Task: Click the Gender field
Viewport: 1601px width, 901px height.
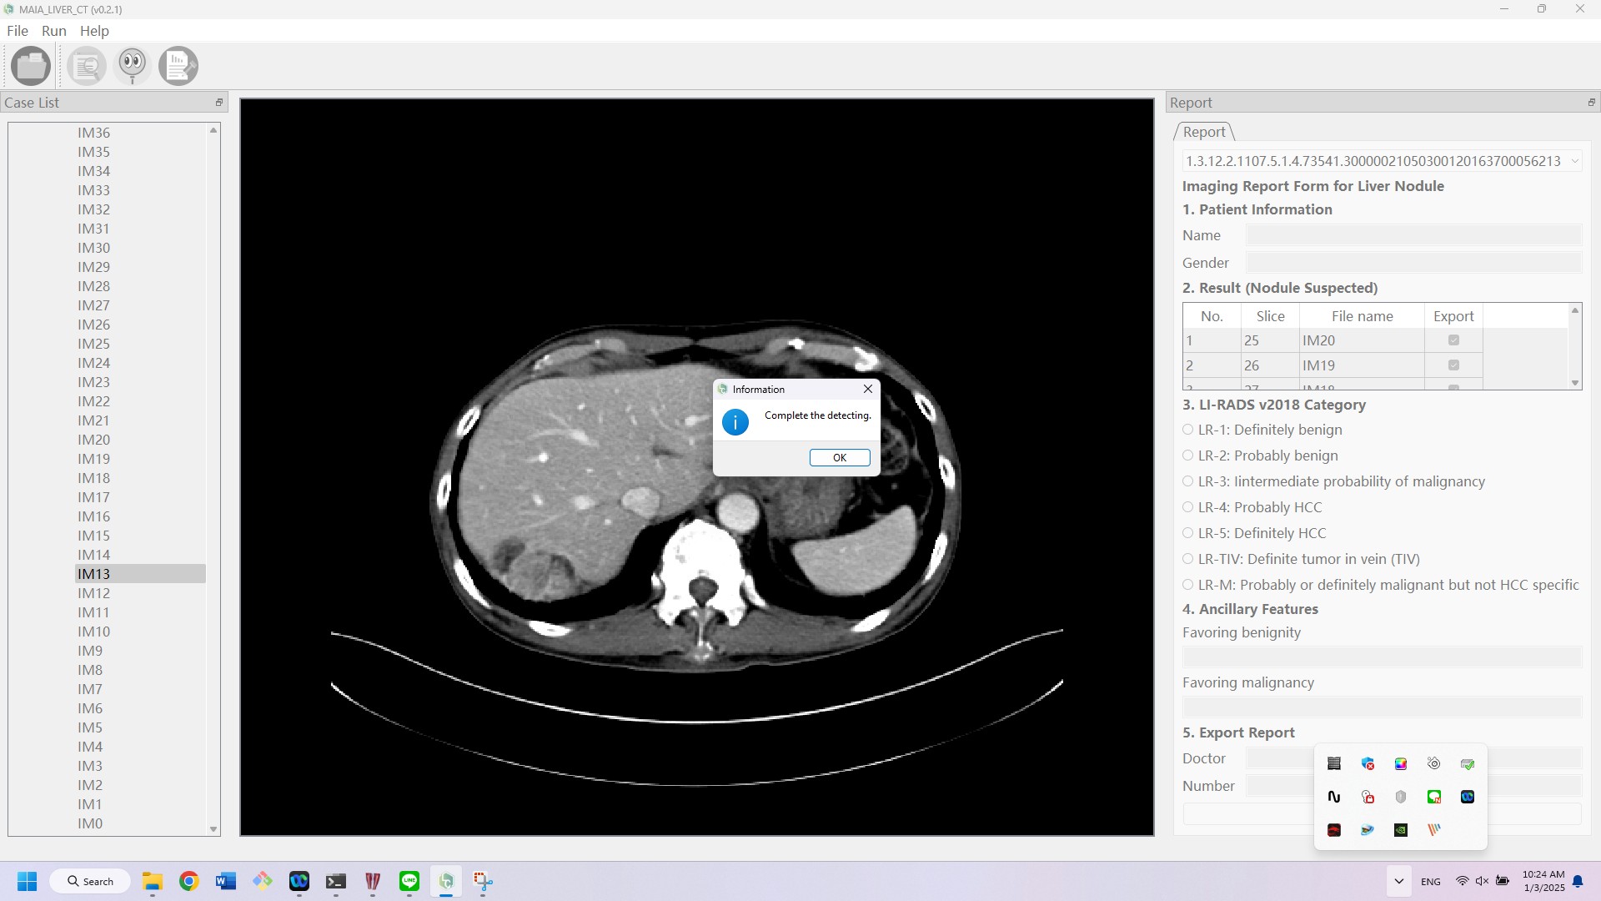Action: coord(1413,263)
